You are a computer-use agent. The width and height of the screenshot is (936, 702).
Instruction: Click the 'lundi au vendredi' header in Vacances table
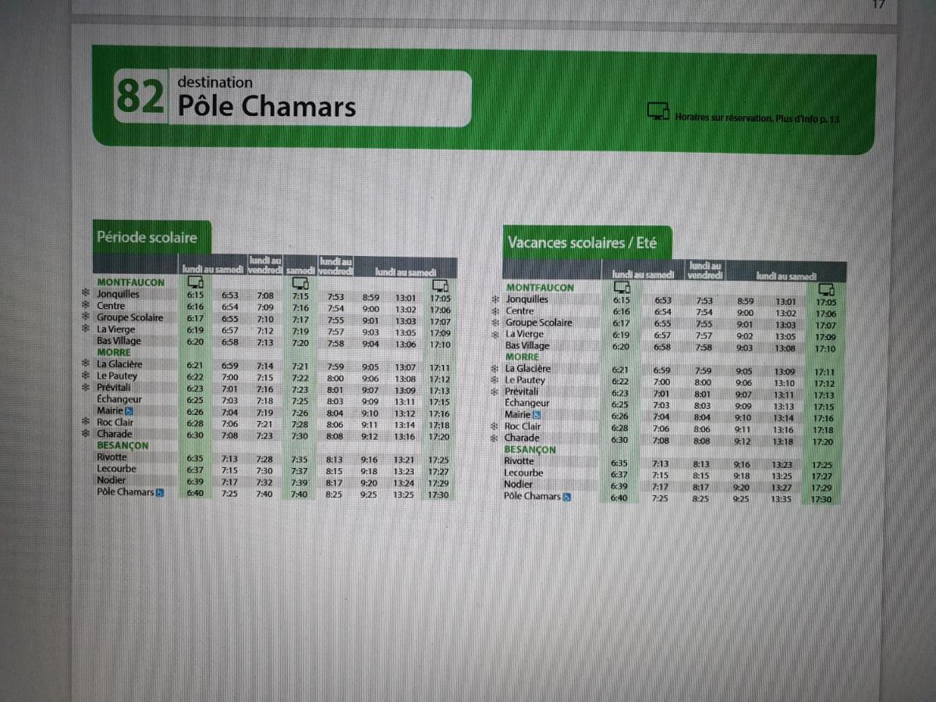tap(704, 270)
